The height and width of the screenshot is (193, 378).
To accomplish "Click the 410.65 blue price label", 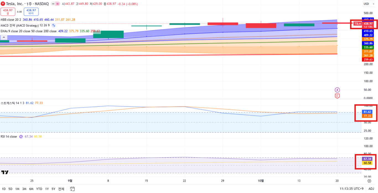I will (x=368, y=31).
